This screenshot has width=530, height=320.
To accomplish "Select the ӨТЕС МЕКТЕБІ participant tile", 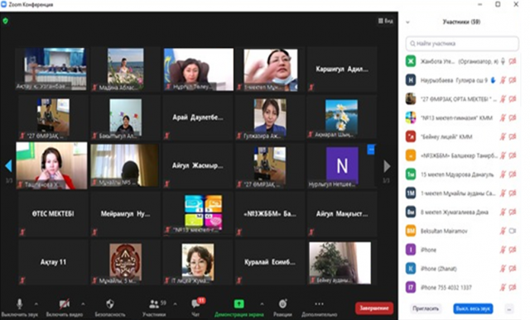I will (53, 213).
